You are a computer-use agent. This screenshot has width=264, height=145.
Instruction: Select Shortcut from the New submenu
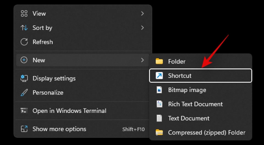[200, 76]
